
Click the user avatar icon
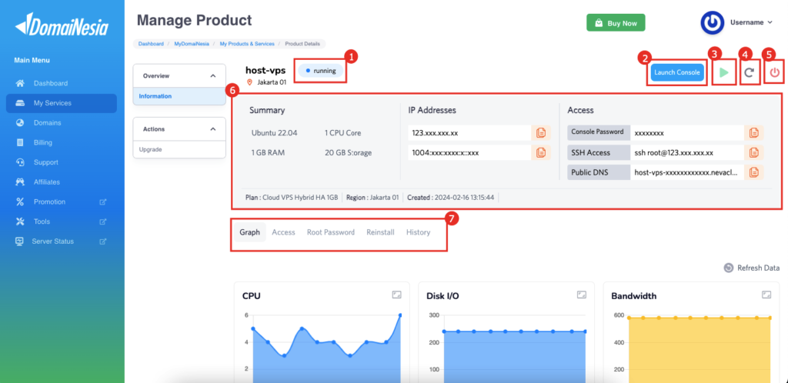(x=712, y=22)
